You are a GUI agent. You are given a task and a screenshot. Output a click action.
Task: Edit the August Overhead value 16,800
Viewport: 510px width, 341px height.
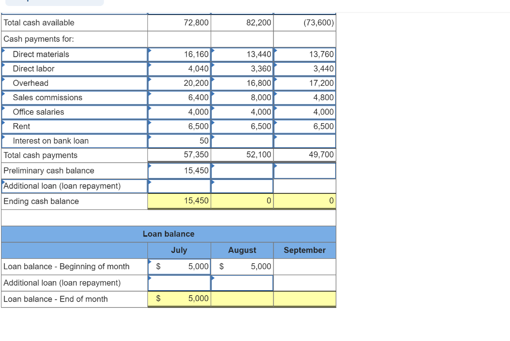(242, 83)
